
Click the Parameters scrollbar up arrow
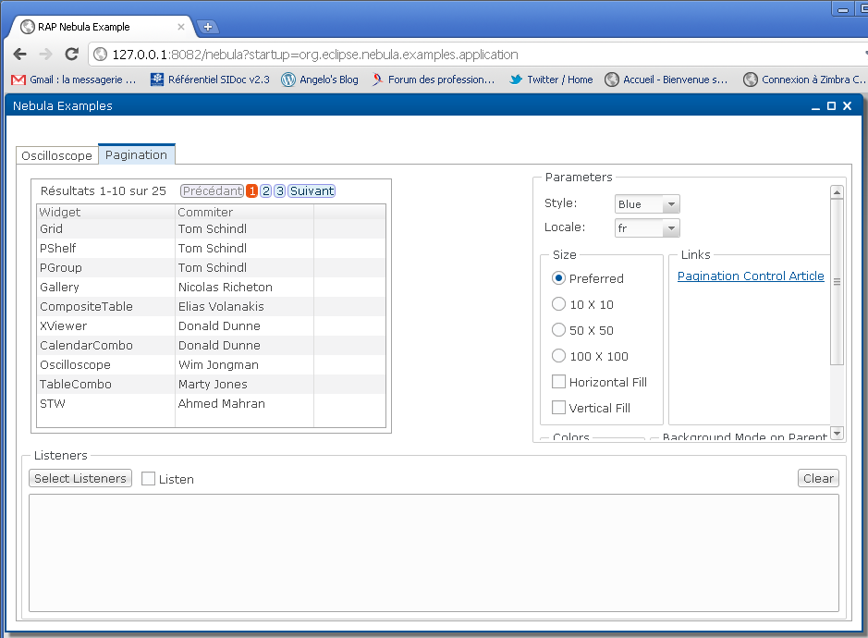pyautogui.click(x=837, y=192)
